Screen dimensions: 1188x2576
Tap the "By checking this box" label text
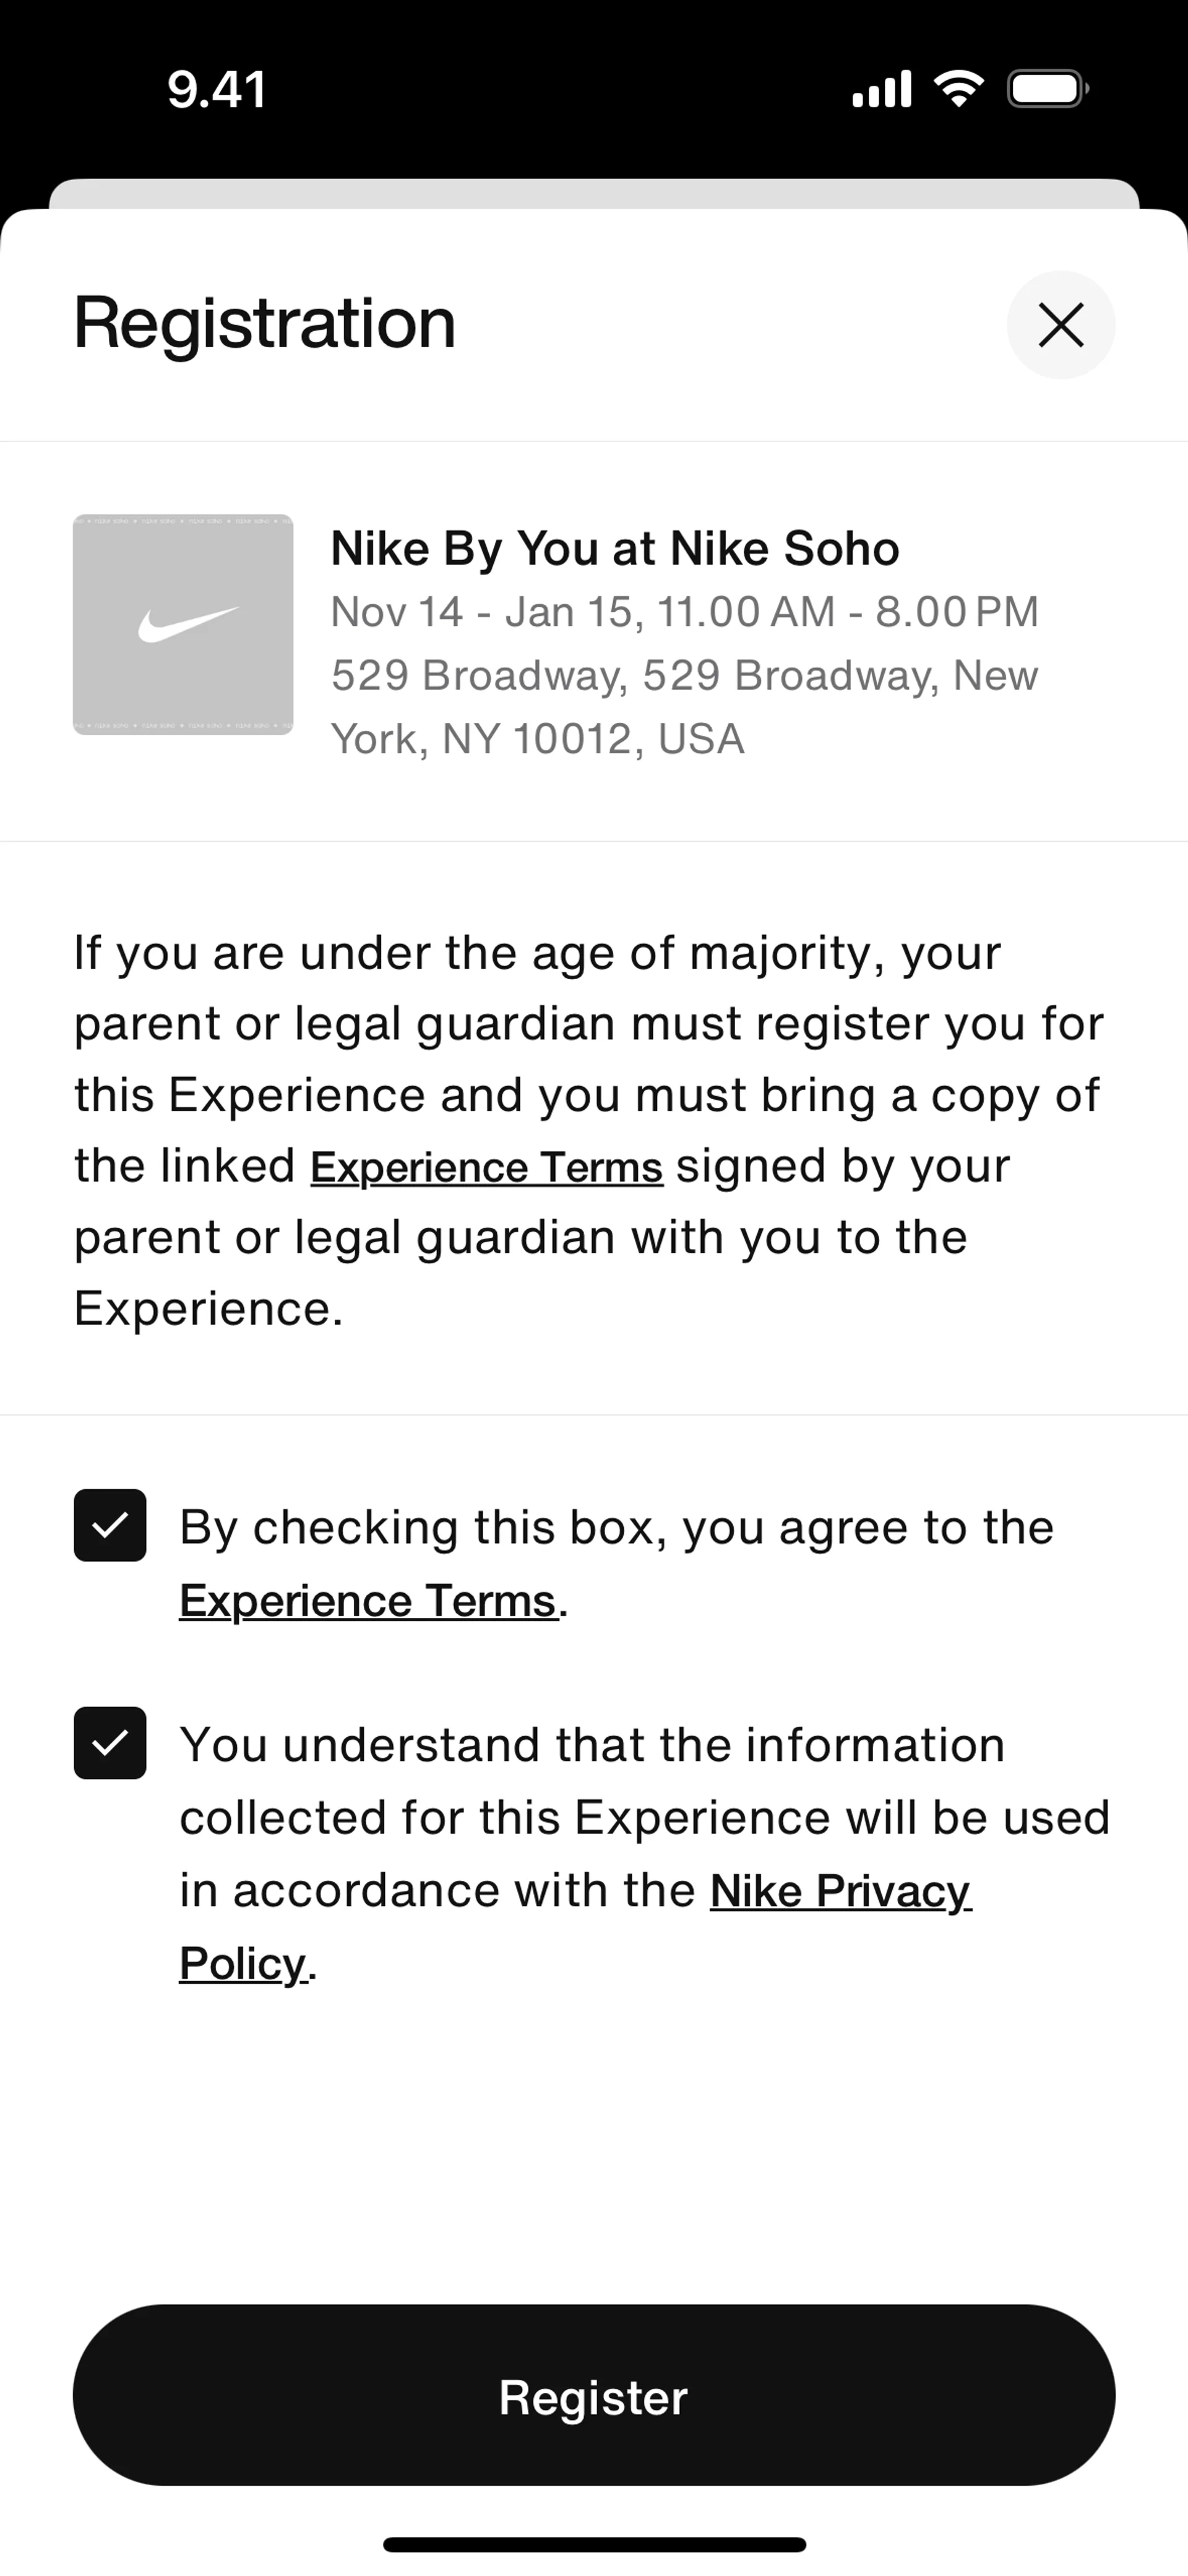[616, 1527]
